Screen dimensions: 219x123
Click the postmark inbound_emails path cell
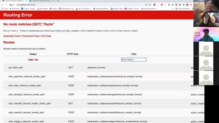click(115, 77)
